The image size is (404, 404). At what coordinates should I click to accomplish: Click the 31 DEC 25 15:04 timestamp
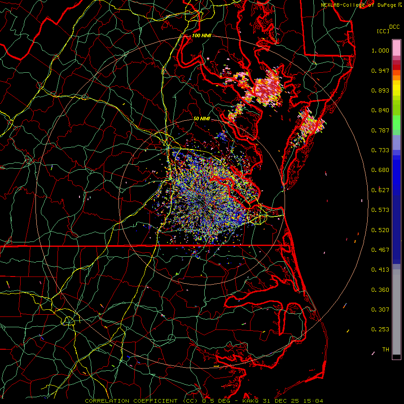point(293,401)
